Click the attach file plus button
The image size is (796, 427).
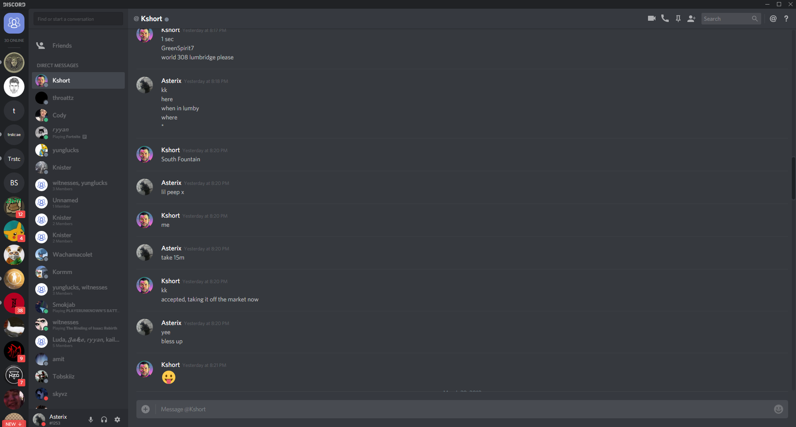pyautogui.click(x=146, y=409)
